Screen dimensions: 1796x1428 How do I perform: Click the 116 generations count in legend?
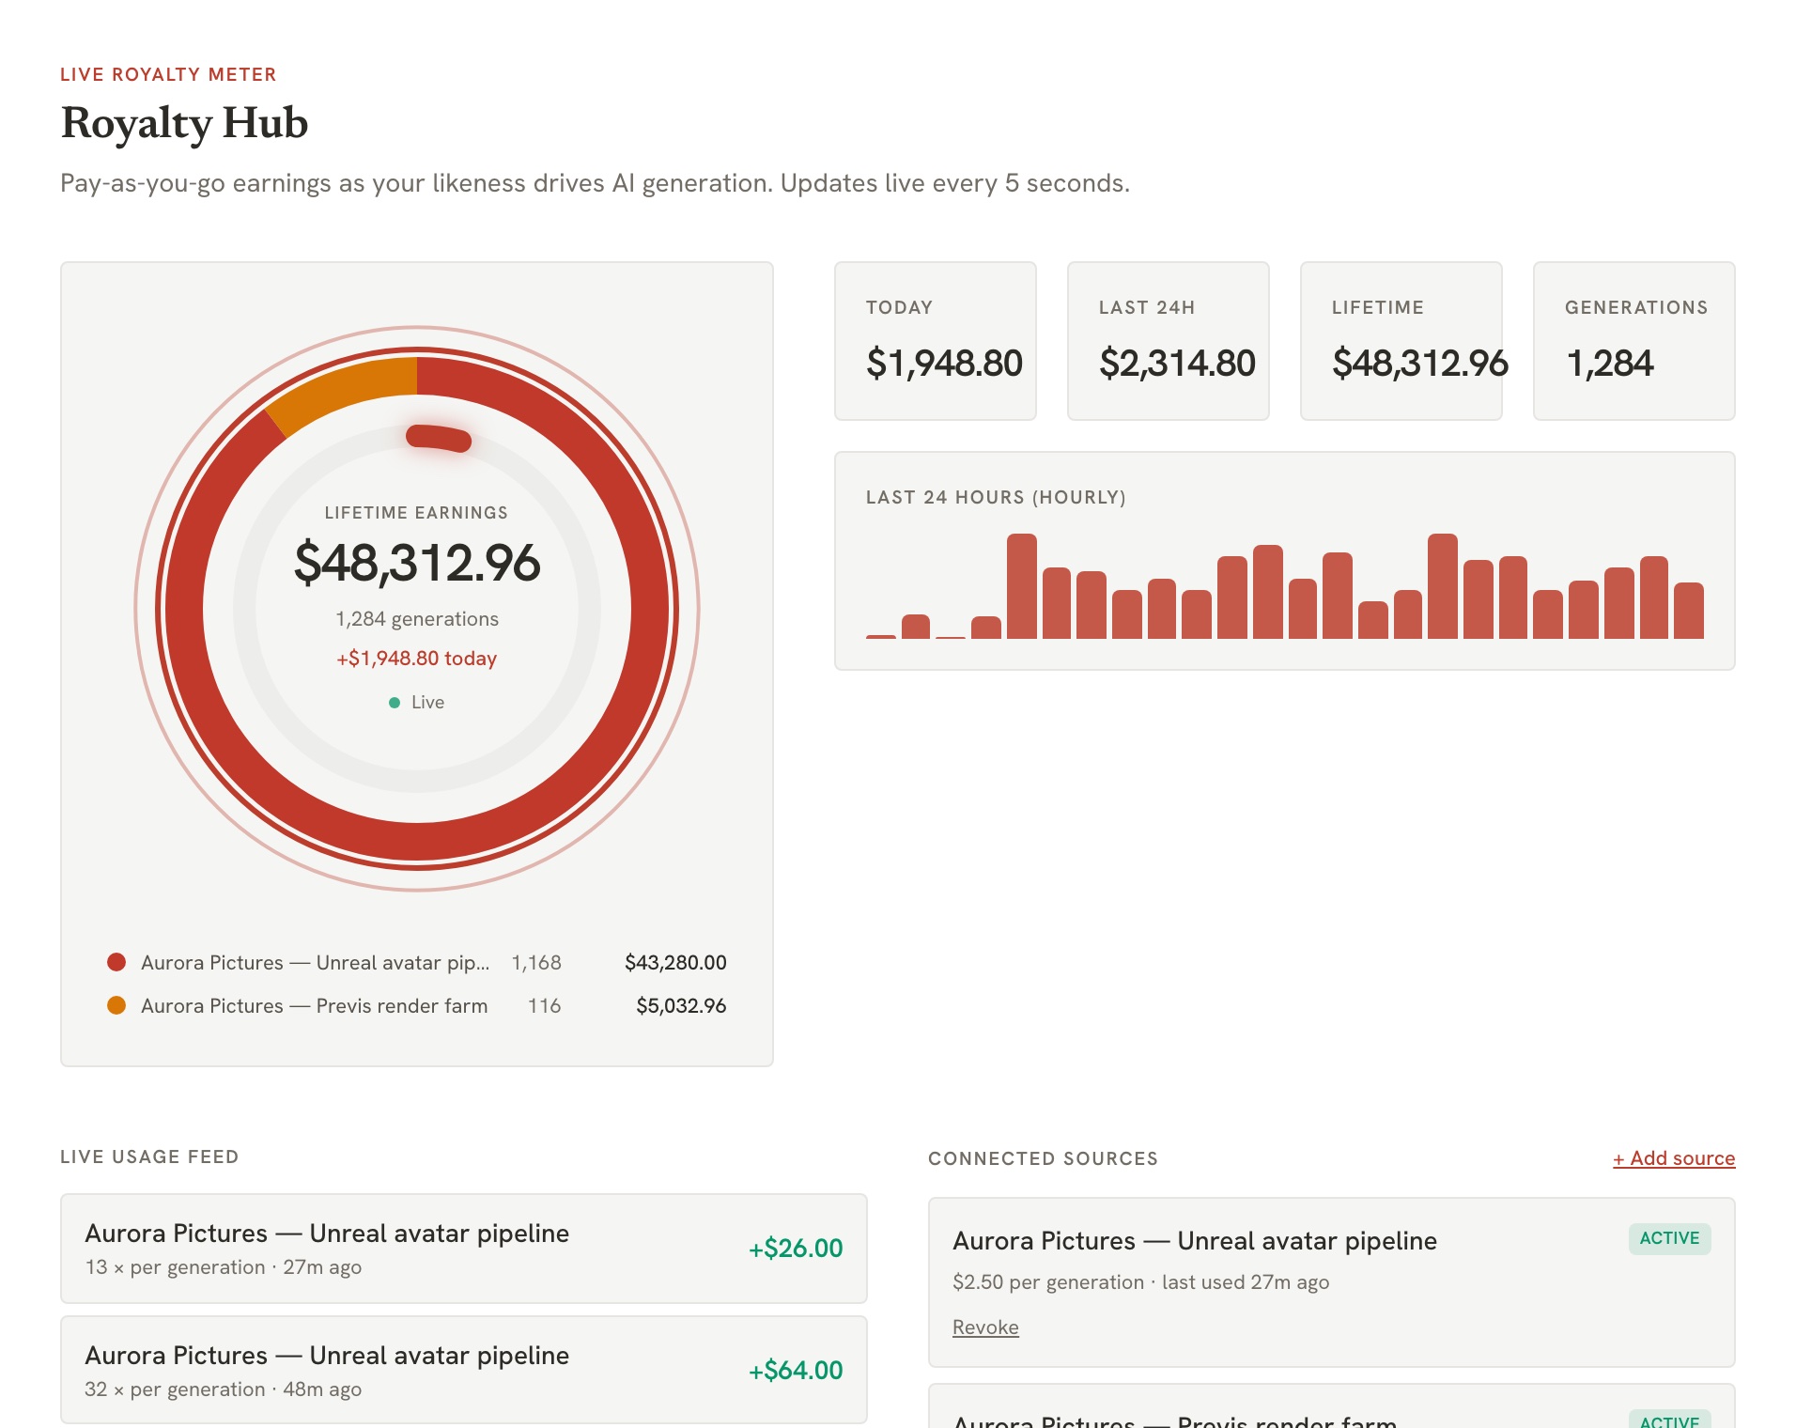coord(545,1005)
